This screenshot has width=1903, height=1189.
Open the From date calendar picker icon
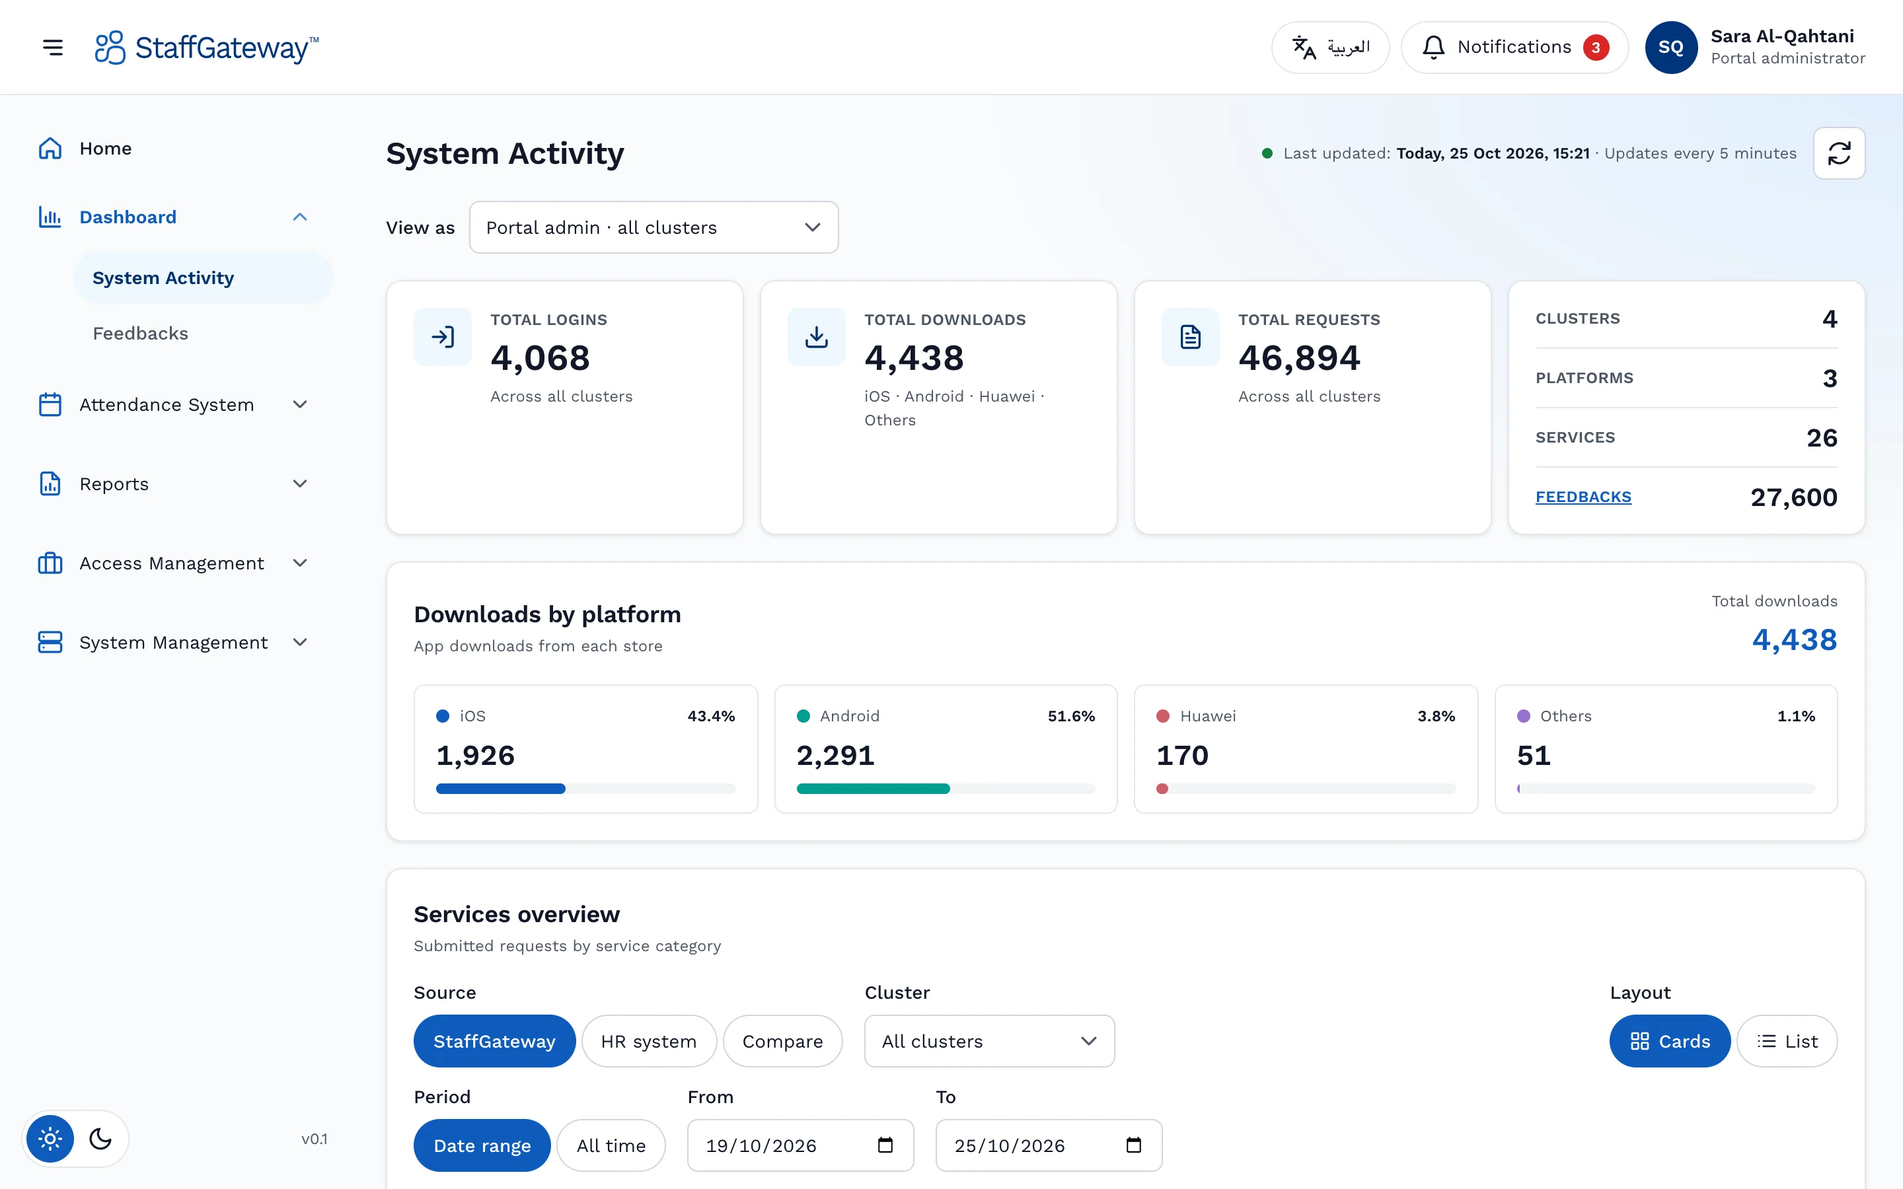(885, 1144)
